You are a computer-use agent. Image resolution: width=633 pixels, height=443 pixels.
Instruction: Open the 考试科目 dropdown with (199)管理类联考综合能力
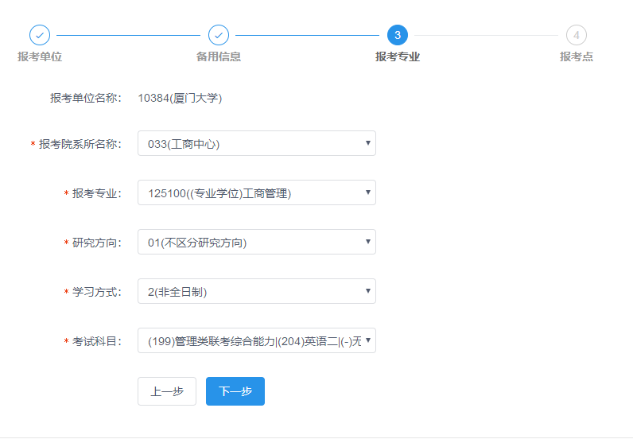256,341
